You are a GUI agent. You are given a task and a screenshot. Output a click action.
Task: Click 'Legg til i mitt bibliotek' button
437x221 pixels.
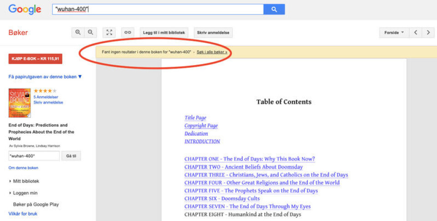pyautogui.click(x=164, y=32)
